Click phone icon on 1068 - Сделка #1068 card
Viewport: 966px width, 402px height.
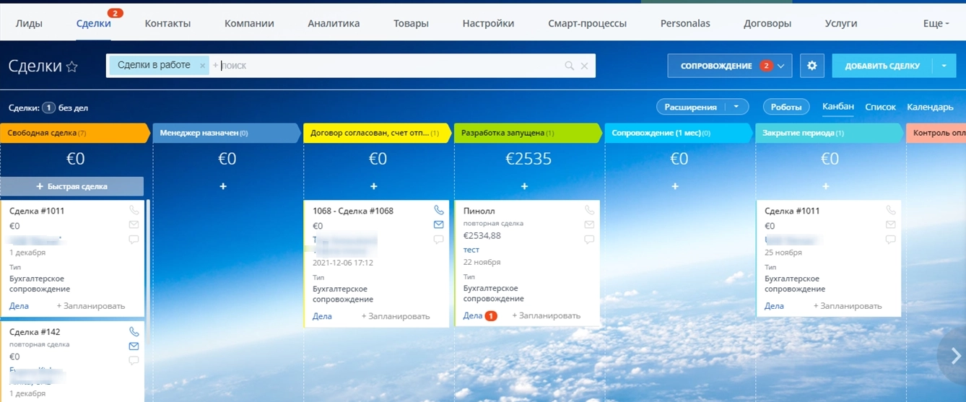(438, 210)
